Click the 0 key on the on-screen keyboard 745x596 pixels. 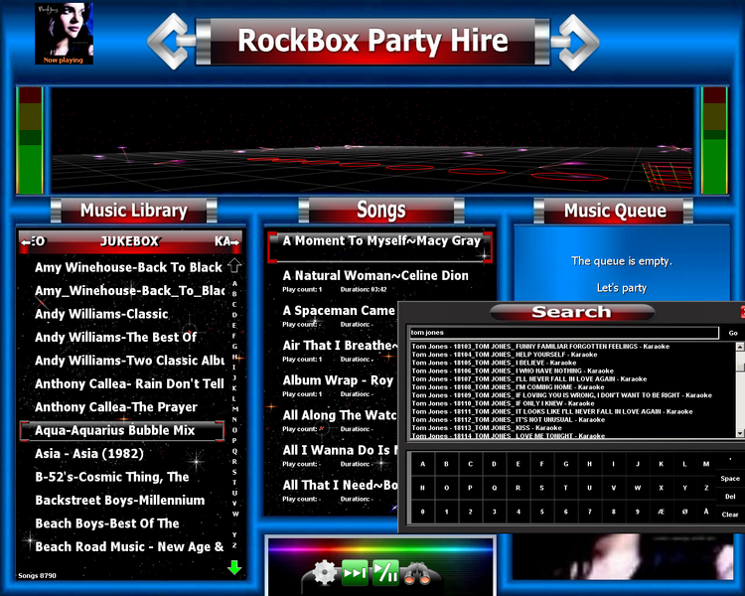click(423, 512)
